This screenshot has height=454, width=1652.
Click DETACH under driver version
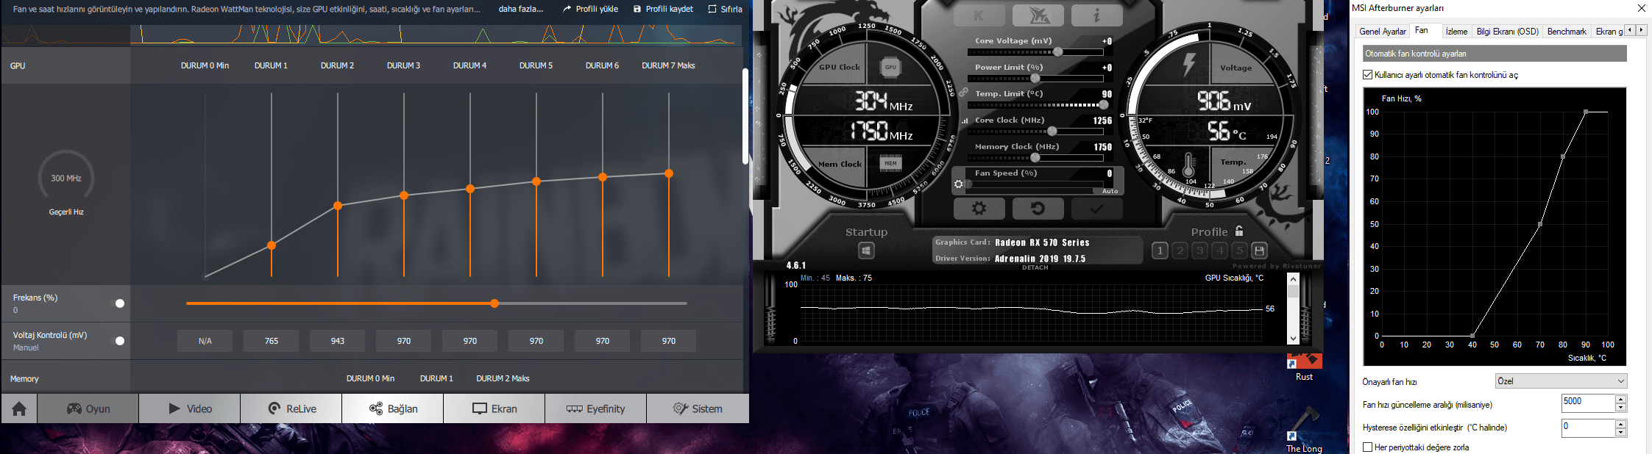pos(1035,267)
